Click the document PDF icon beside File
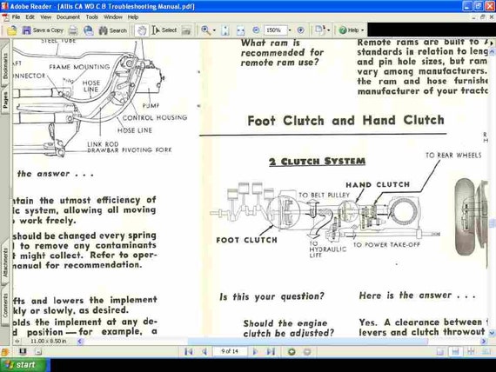This screenshot has height=372, width=496. click(6, 17)
